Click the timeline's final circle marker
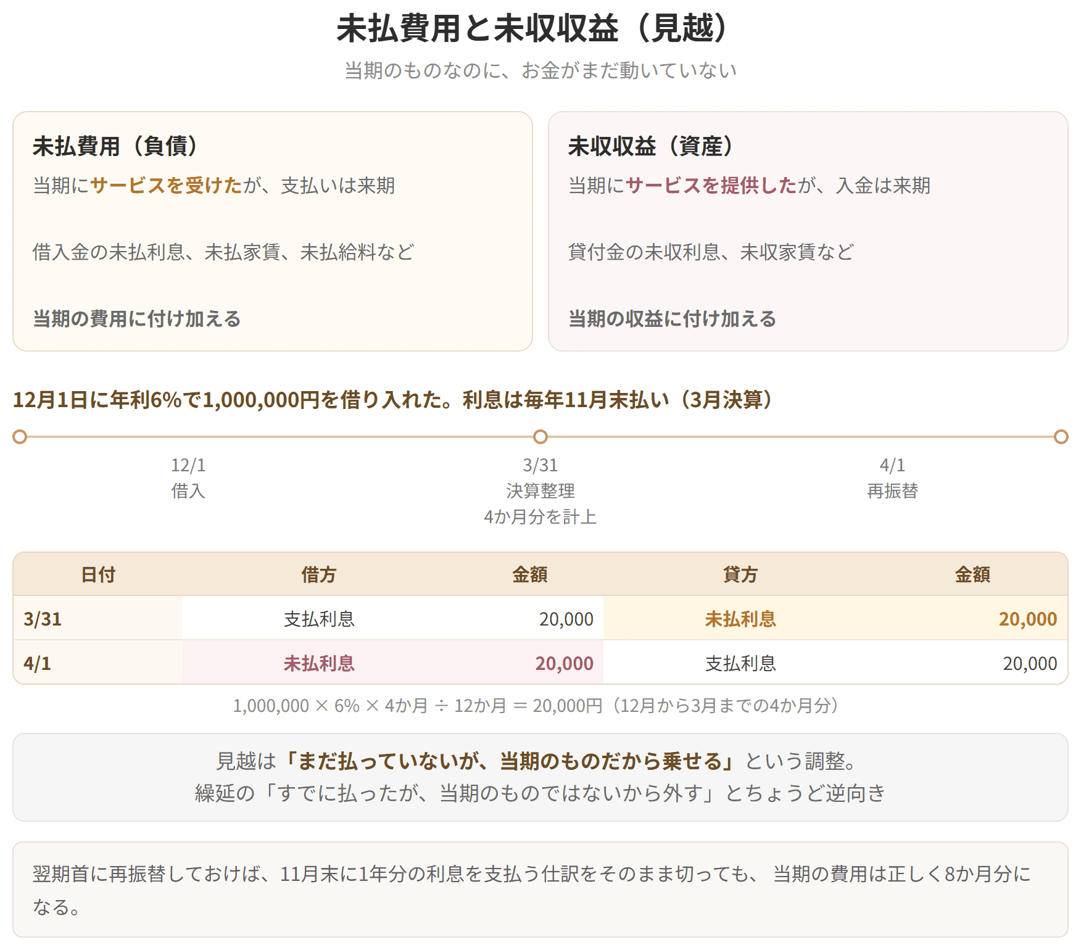The width and height of the screenshot is (1081, 950). point(1061,437)
